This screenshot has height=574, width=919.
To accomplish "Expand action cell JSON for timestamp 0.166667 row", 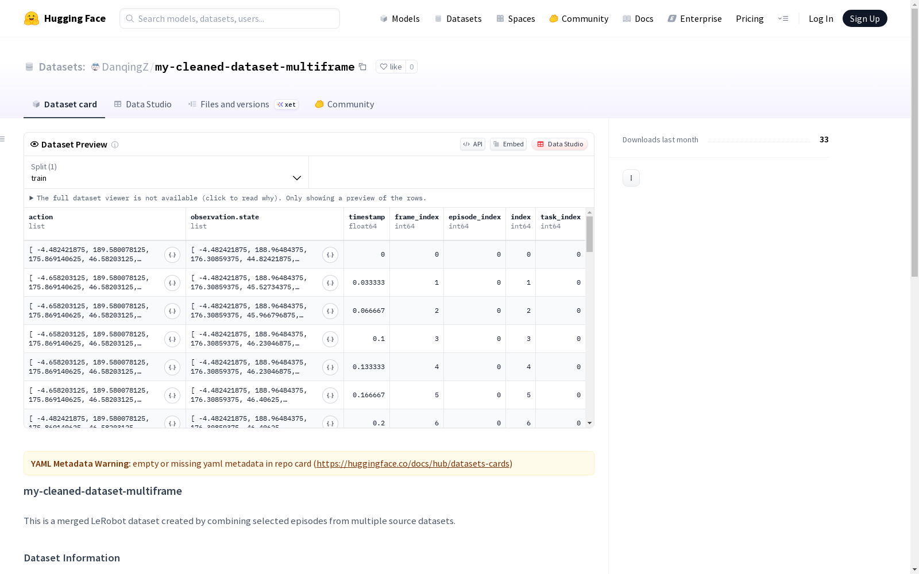I will [172, 395].
